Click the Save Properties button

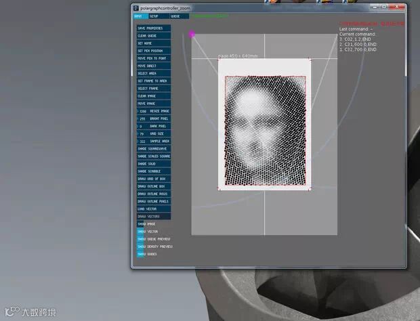[154, 28]
